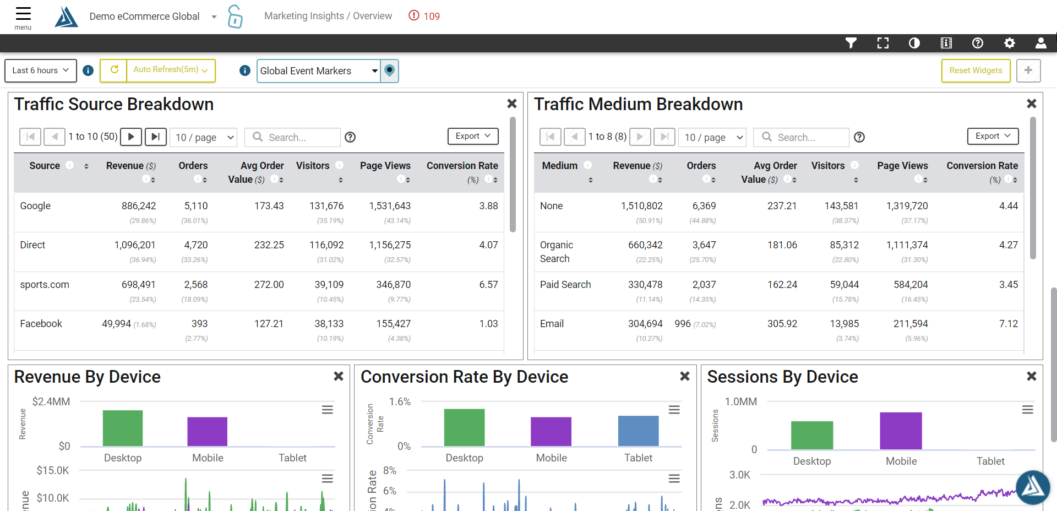Image resolution: width=1057 pixels, height=511 pixels.
Task: Click the lock icon beside the account name
Action: [x=235, y=17]
